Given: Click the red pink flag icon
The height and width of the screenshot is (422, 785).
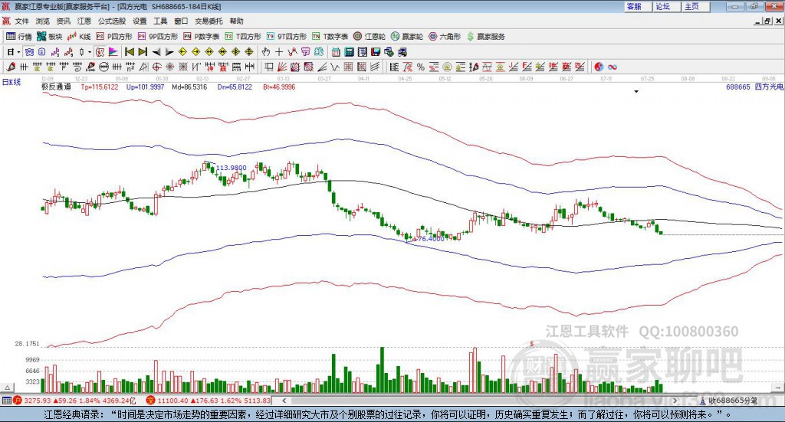Looking at the screenshot, I should 113,52.
